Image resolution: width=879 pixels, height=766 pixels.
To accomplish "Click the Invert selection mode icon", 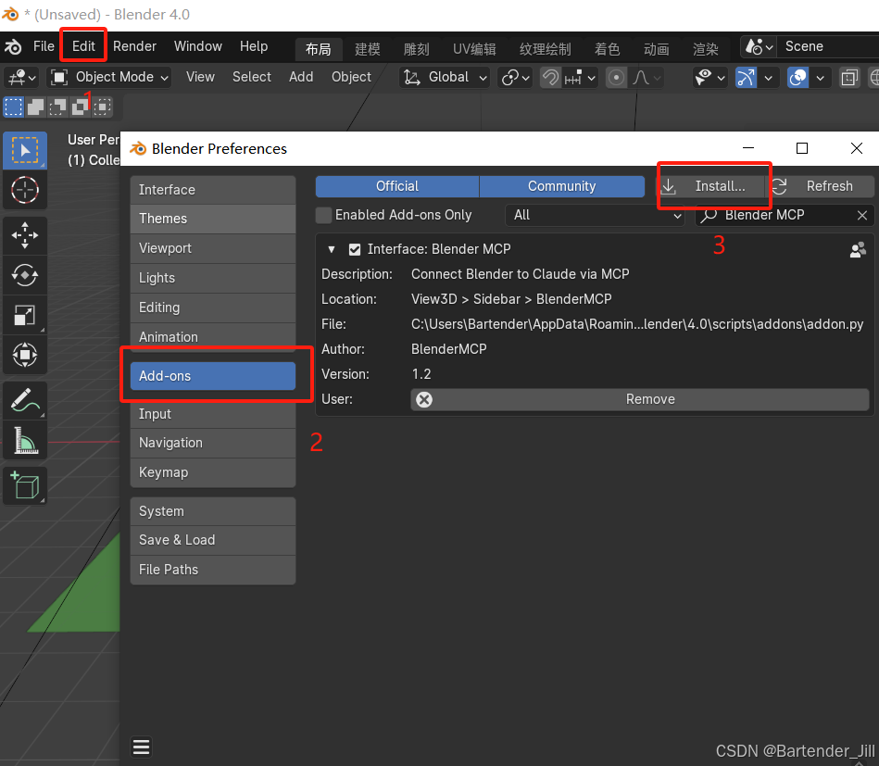I will pyautogui.click(x=81, y=107).
